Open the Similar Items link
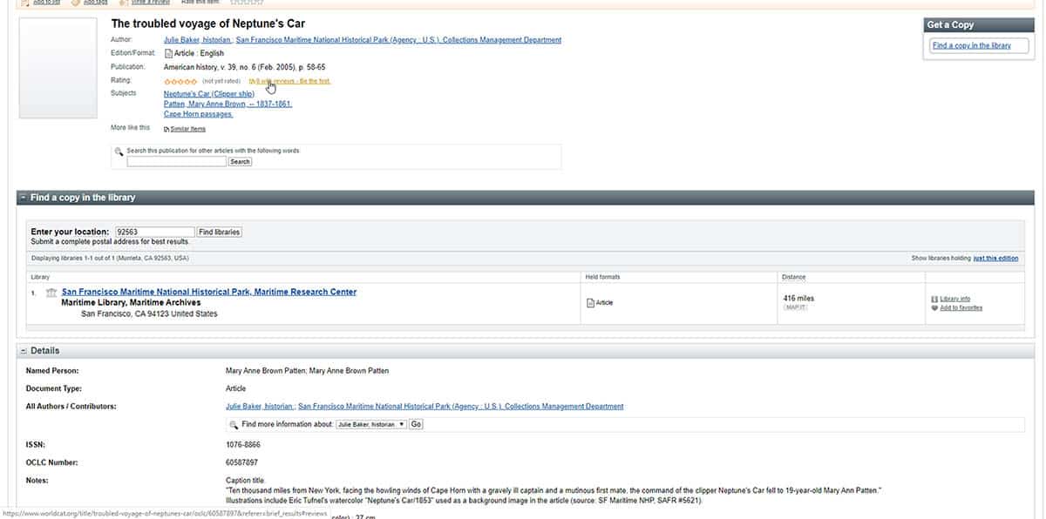The width and height of the screenshot is (1046, 519). point(188,129)
